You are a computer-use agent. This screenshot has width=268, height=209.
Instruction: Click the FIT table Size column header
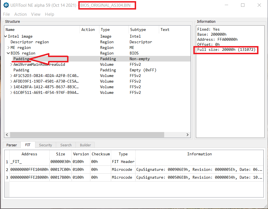(x=61, y=154)
